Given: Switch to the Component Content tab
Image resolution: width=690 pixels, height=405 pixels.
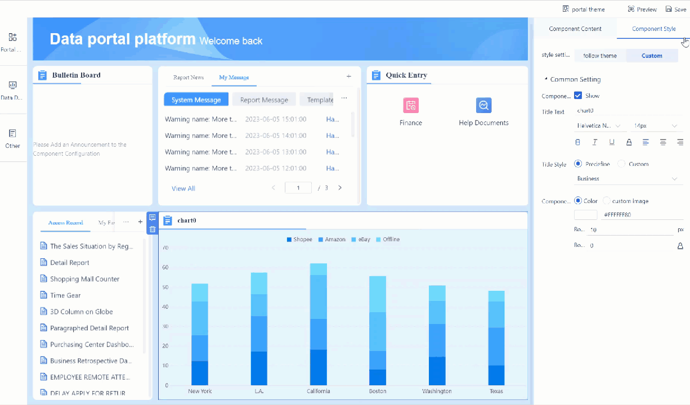Looking at the screenshot, I should 575,28.
